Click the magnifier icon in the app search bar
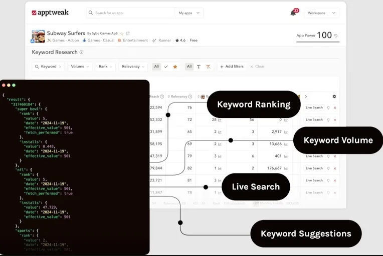383x256 pixels. coord(91,12)
